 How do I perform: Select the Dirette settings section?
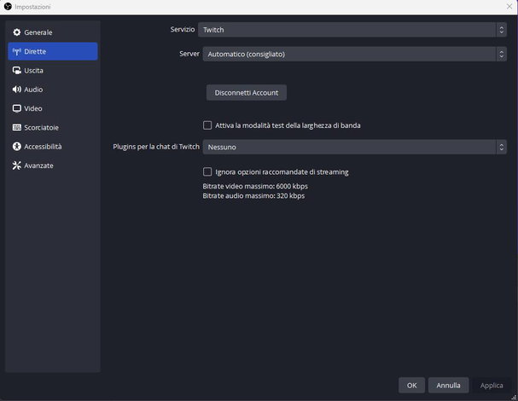click(x=53, y=51)
